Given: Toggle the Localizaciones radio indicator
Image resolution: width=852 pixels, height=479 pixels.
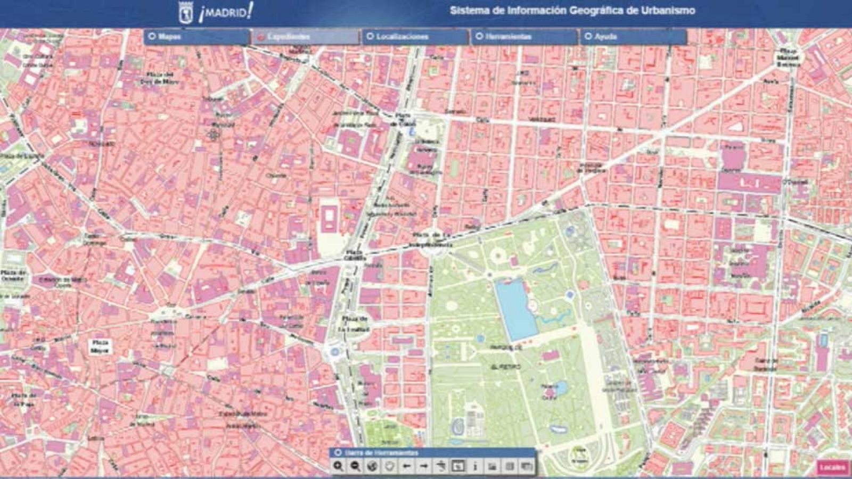Looking at the screenshot, I should point(370,36).
